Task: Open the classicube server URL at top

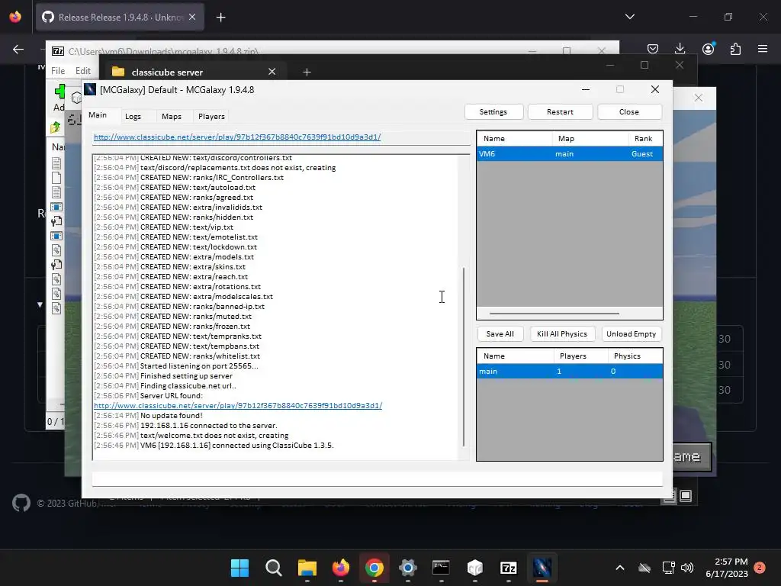Action: [237, 137]
